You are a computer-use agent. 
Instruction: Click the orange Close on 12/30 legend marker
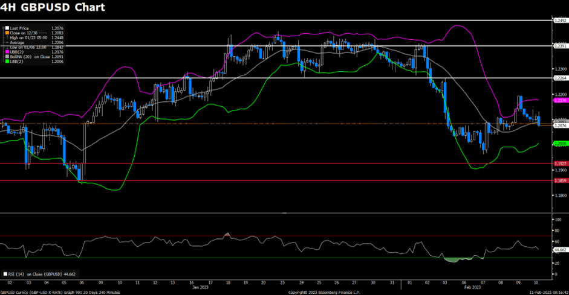tap(6, 32)
